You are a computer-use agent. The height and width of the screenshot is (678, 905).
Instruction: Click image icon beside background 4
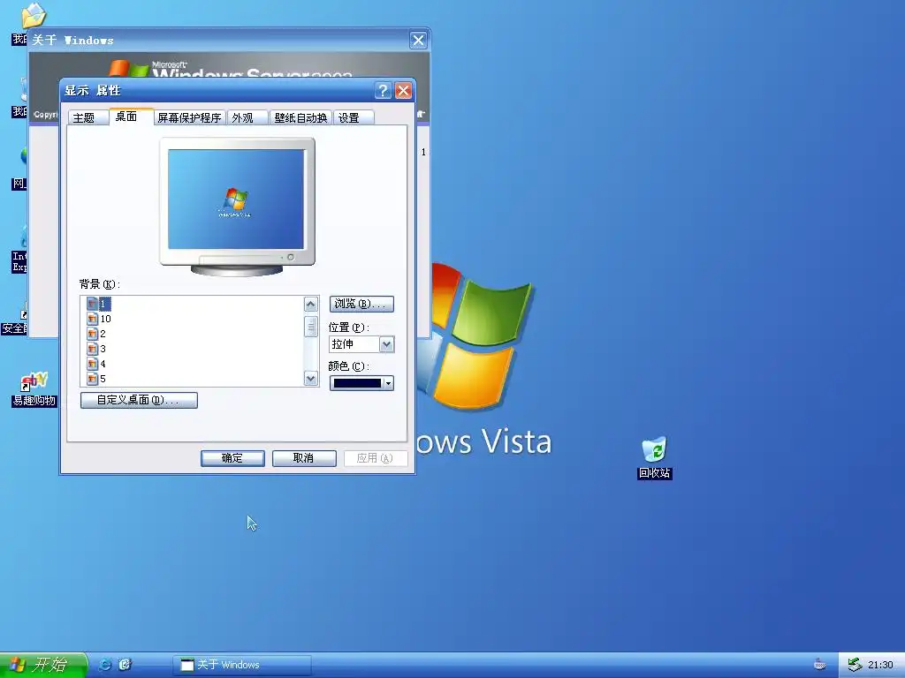(x=92, y=364)
